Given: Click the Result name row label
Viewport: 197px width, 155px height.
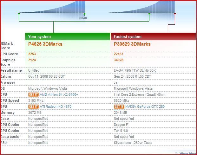Looking at the screenshot, I should pyautogui.click(x=11, y=70).
